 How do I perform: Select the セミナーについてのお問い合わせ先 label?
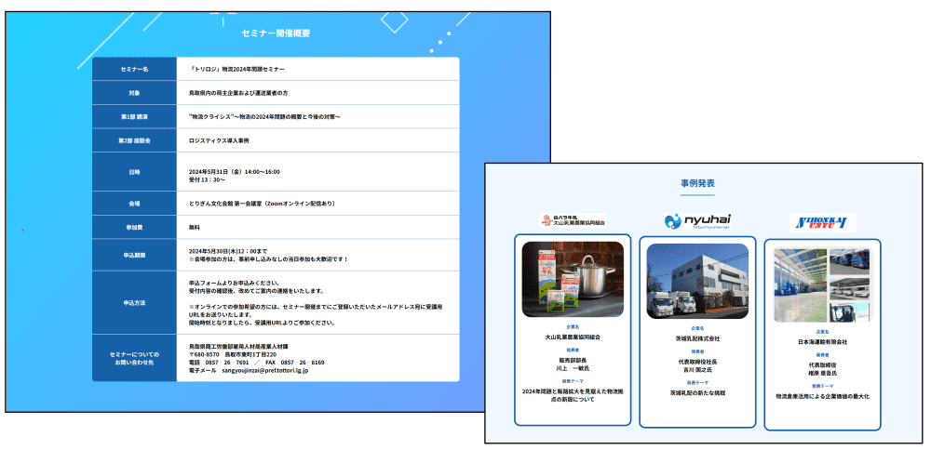click(x=134, y=358)
